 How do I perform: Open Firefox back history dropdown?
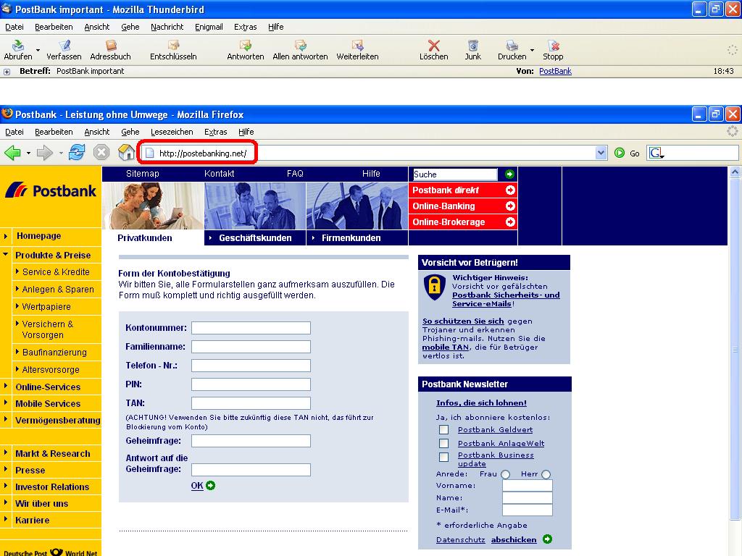(28, 153)
